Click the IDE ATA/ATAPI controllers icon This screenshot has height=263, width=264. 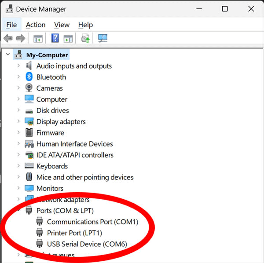pyautogui.click(x=29, y=155)
